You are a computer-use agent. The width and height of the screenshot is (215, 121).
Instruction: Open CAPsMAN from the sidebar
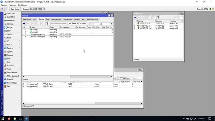[x=11, y=17]
